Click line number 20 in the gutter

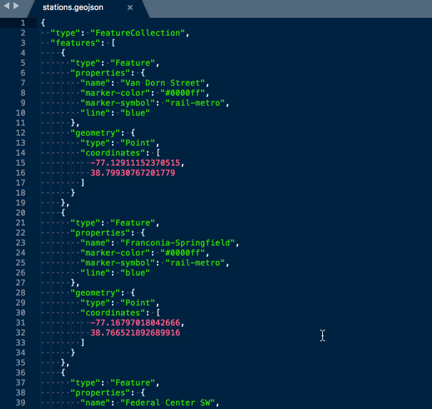(x=21, y=212)
